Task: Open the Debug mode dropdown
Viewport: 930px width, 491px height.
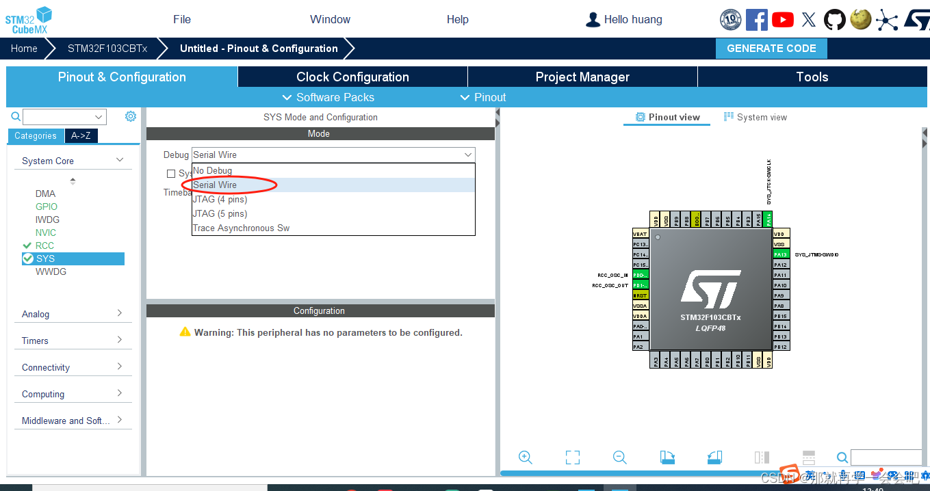Action: (x=333, y=155)
